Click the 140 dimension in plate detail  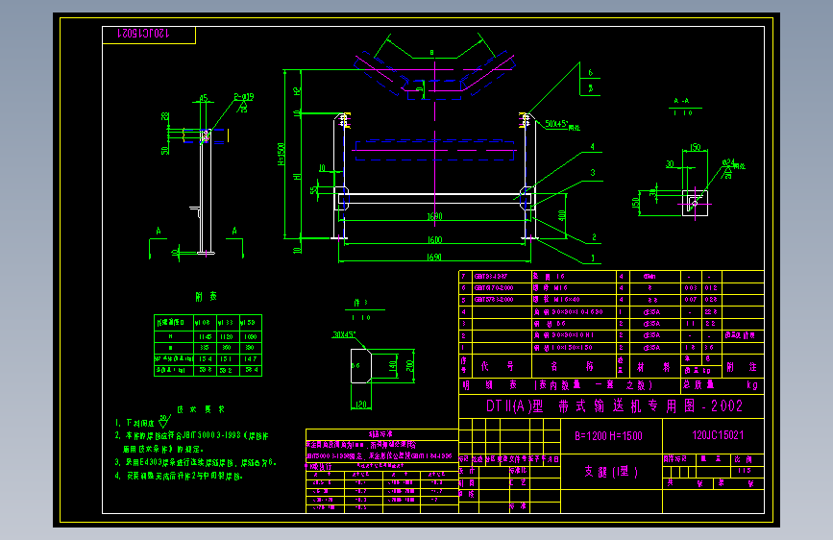(x=393, y=366)
